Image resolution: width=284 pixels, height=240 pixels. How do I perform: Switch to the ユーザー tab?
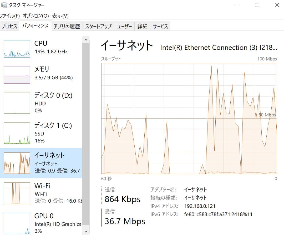coord(124,26)
